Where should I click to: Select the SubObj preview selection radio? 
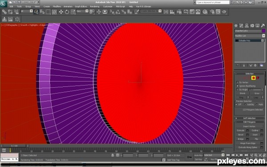click(245, 105)
